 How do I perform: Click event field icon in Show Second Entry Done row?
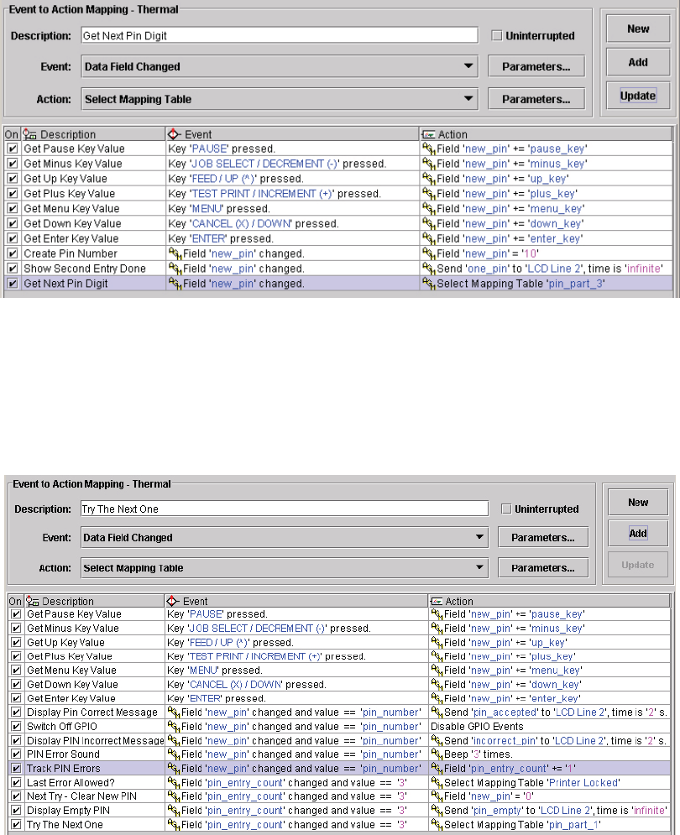[x=175, y=269]
